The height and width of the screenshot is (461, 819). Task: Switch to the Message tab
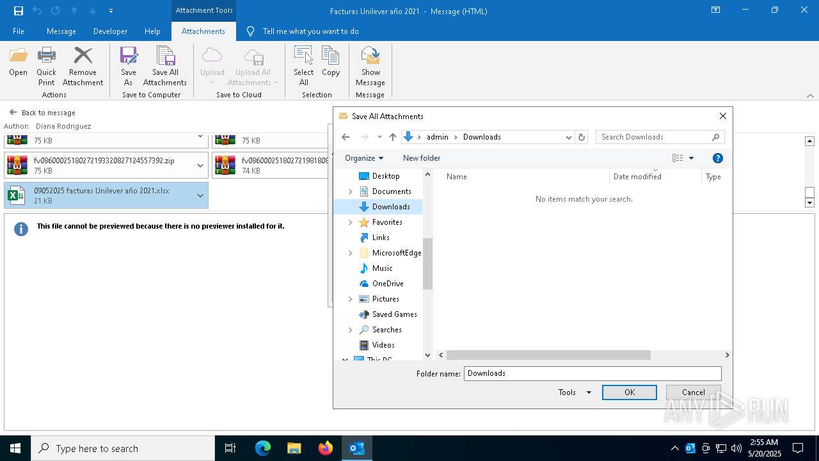pyautogui.click(x=61, y=31)
